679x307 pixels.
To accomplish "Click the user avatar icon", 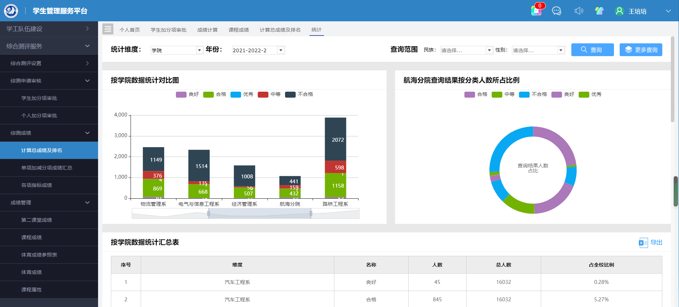I will click(x=619, y=11).
